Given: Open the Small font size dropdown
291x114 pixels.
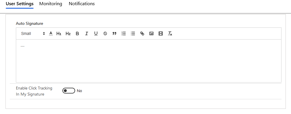Looking at the screenshot, I should pyautogui.click(x=33, y=33).
